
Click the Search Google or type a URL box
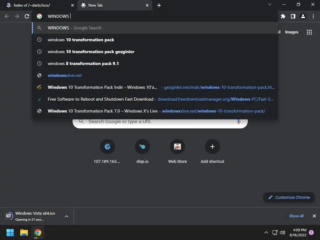pyautogui.click(x=160, y=122)
